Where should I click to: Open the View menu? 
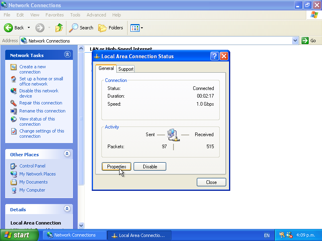point(35,15)
